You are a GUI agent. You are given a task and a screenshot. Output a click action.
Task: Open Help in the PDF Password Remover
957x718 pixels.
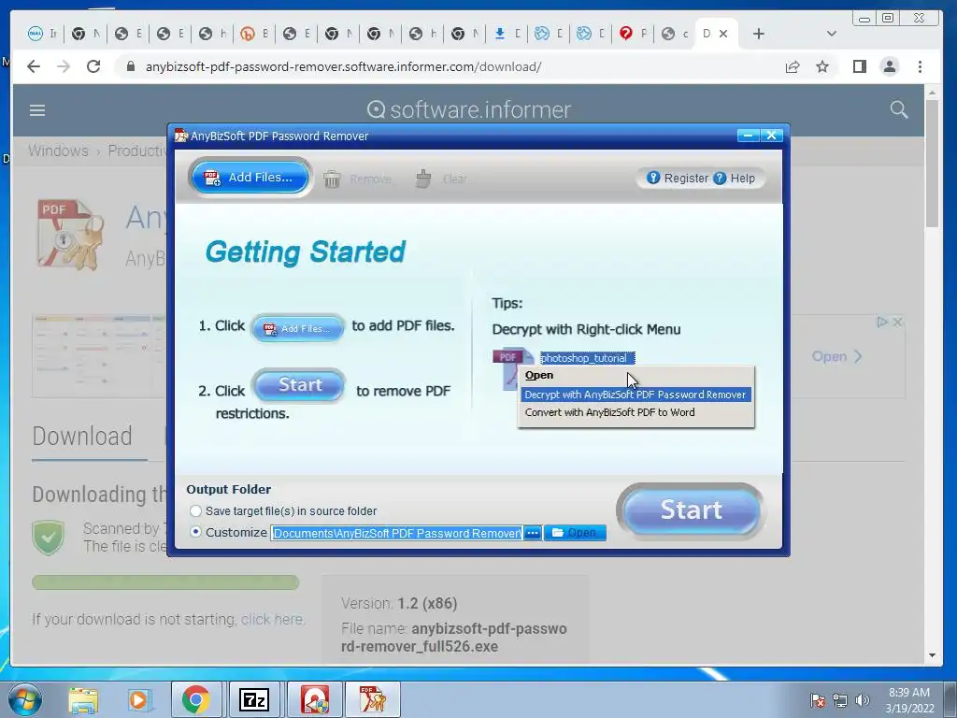point(735,179)
